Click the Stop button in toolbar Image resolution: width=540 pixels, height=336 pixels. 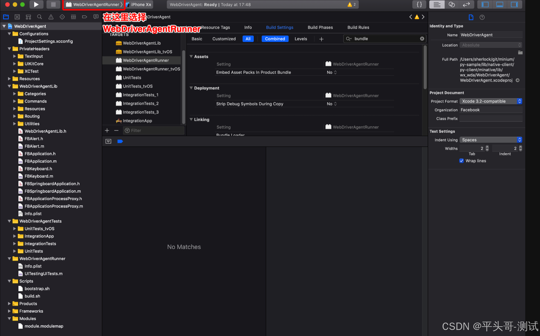[53, 4]
